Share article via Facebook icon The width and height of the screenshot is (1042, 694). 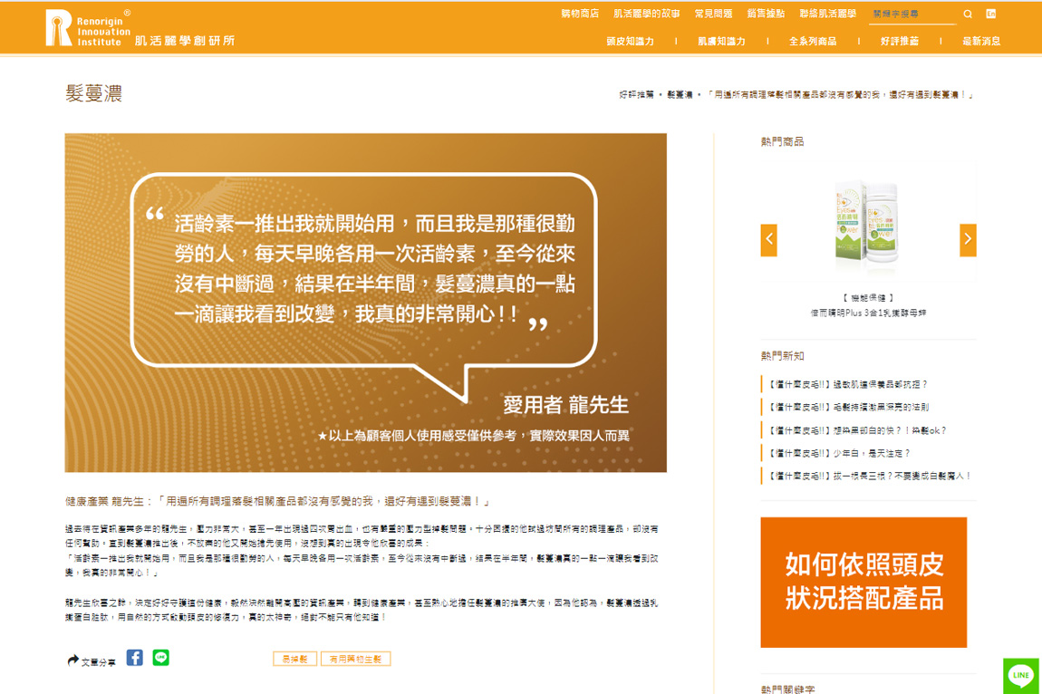pyautogui.click(x=134, y=658)
